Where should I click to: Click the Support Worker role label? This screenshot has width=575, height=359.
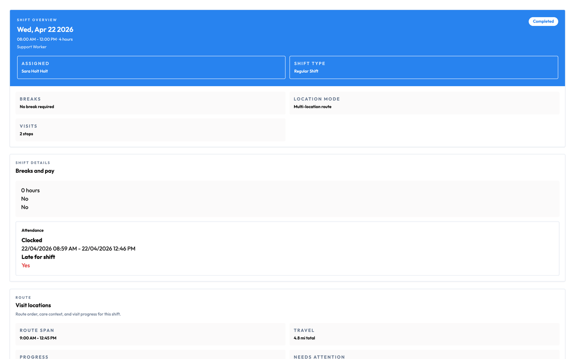click(32, 47)
